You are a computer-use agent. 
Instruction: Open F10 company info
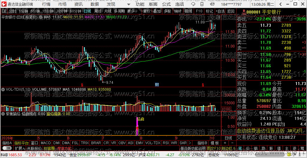coord(199,11)
